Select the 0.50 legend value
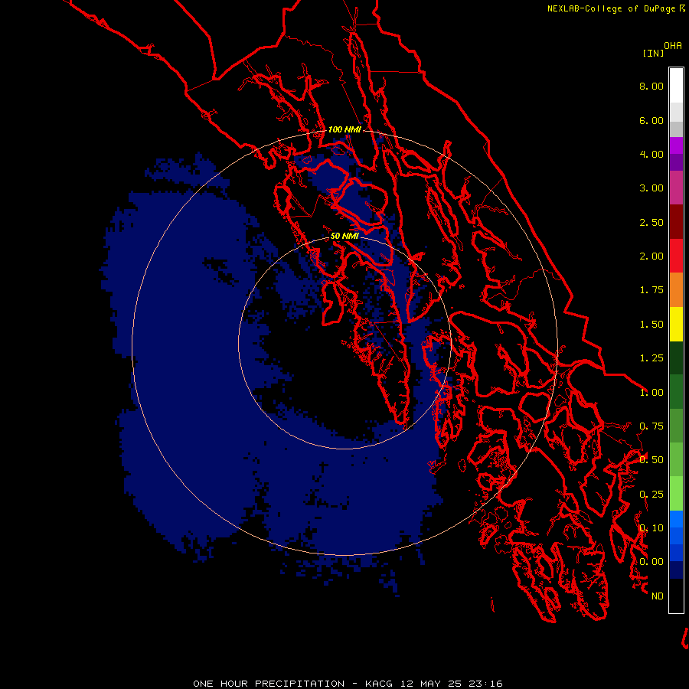This screenshot has width=689, height=689. point(651,460)
